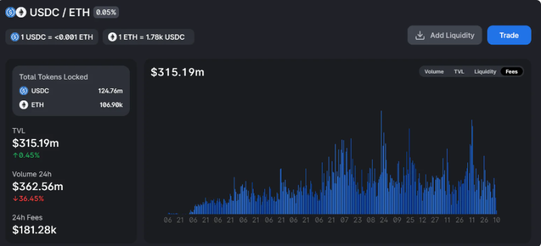Switch chart to TVL view
The image size is (541, 246).
coord(459,71)
